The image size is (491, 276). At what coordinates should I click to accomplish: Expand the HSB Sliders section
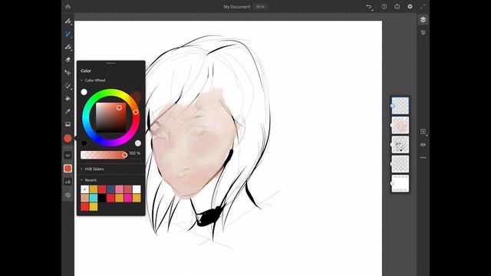(x=82, y=169)
